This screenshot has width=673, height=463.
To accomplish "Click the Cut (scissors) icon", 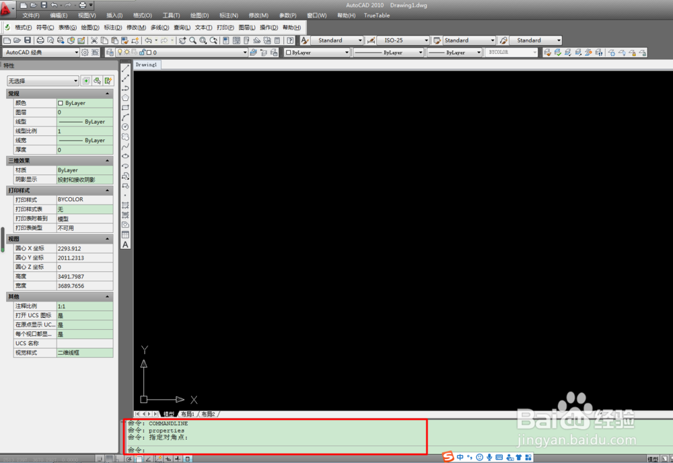I will click(94, 40).
